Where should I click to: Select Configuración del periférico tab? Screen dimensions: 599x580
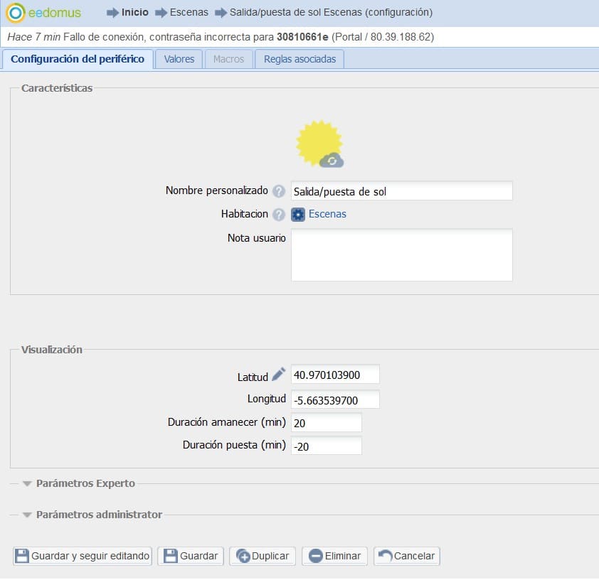[78, 59]
